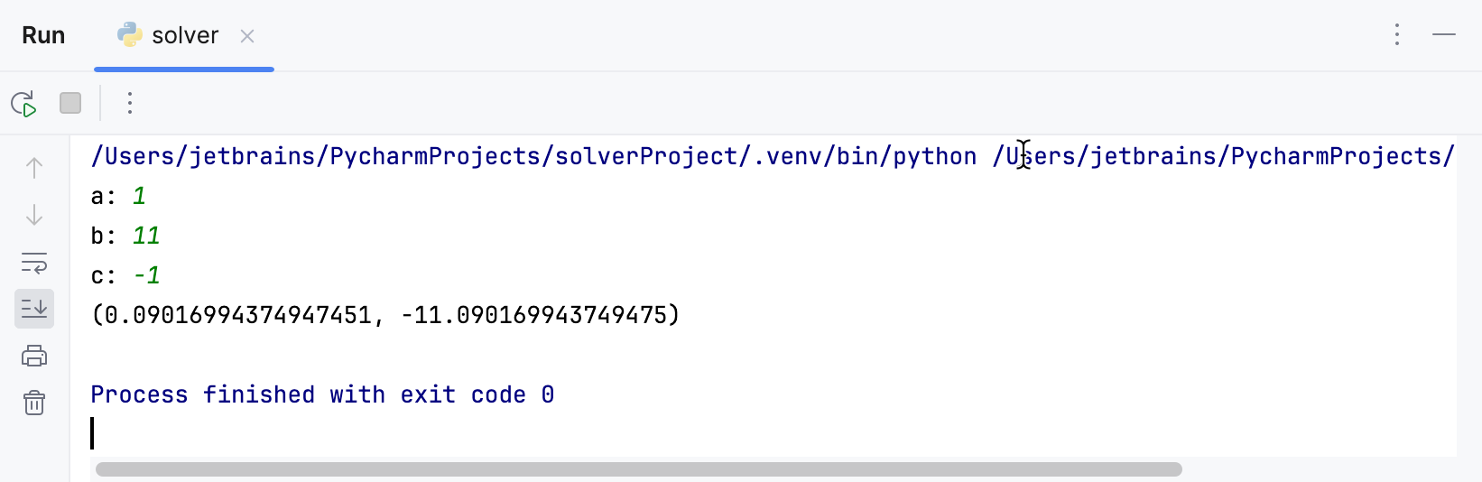Screen dimensions: 1482x482
Task: Rerun the solver script
Action: [x=23, y=104]
